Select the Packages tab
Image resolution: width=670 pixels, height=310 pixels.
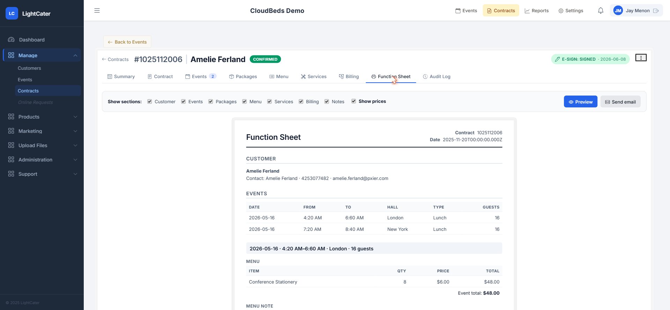[243, 76]
